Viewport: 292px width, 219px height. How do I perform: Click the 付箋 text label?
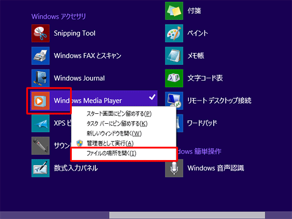(194, 11)
